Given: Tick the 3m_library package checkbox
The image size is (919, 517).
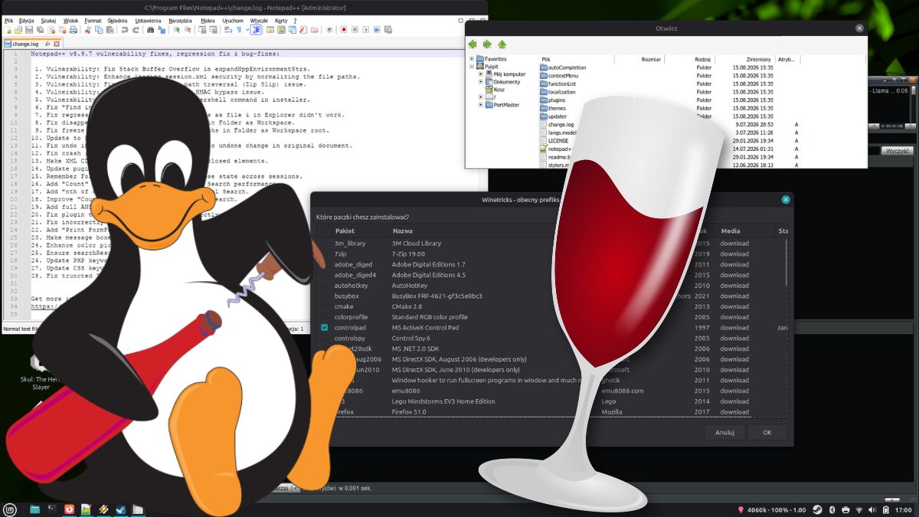Looking at the screenshot, I should coord(325,243).
